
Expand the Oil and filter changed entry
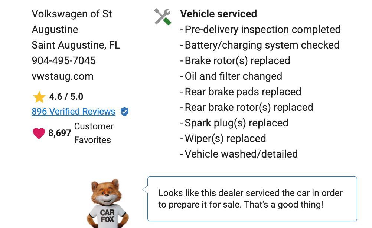coord(234,76)
